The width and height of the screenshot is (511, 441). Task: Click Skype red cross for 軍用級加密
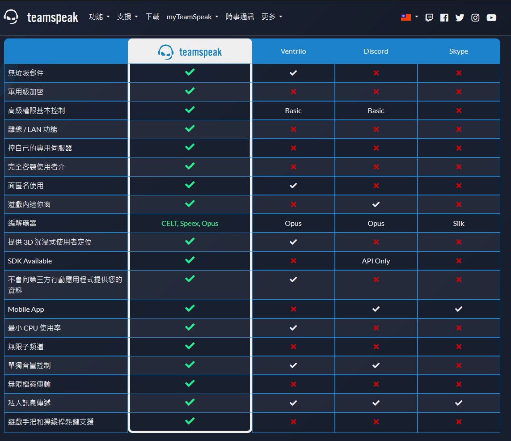coord(459,92)
